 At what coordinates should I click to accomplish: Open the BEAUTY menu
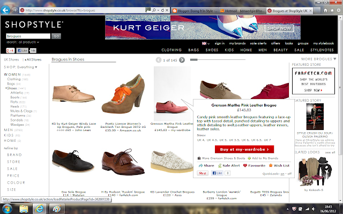(x=280, y=50)
